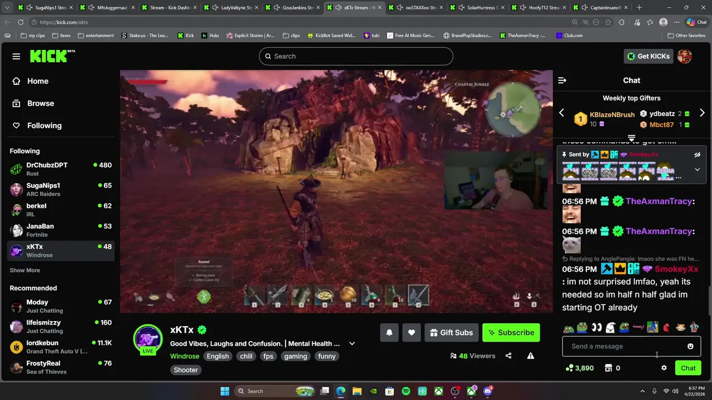The image size is (712, 400).
Task: Click the Send a message field
Action: 631,346
